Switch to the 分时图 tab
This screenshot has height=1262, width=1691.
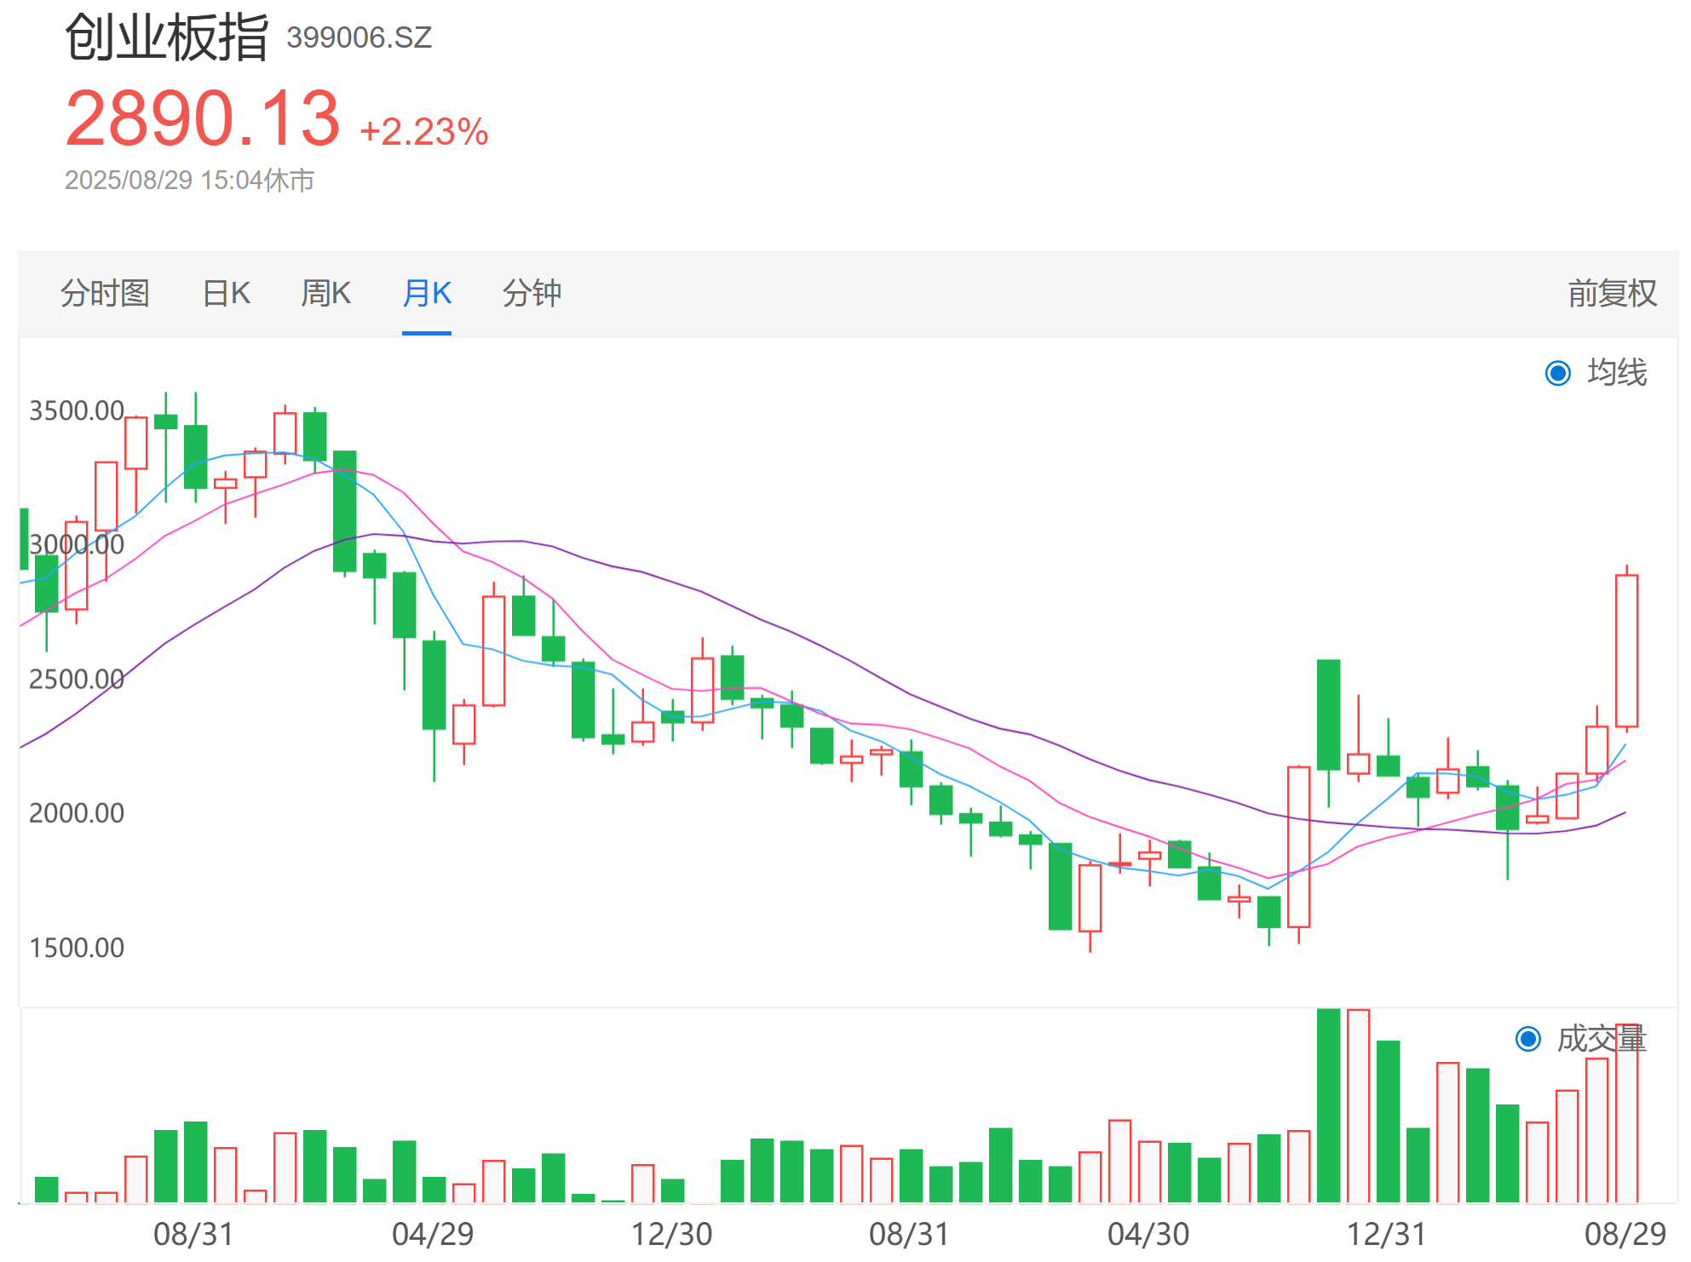pyautogui.click(x=105, y=294)
